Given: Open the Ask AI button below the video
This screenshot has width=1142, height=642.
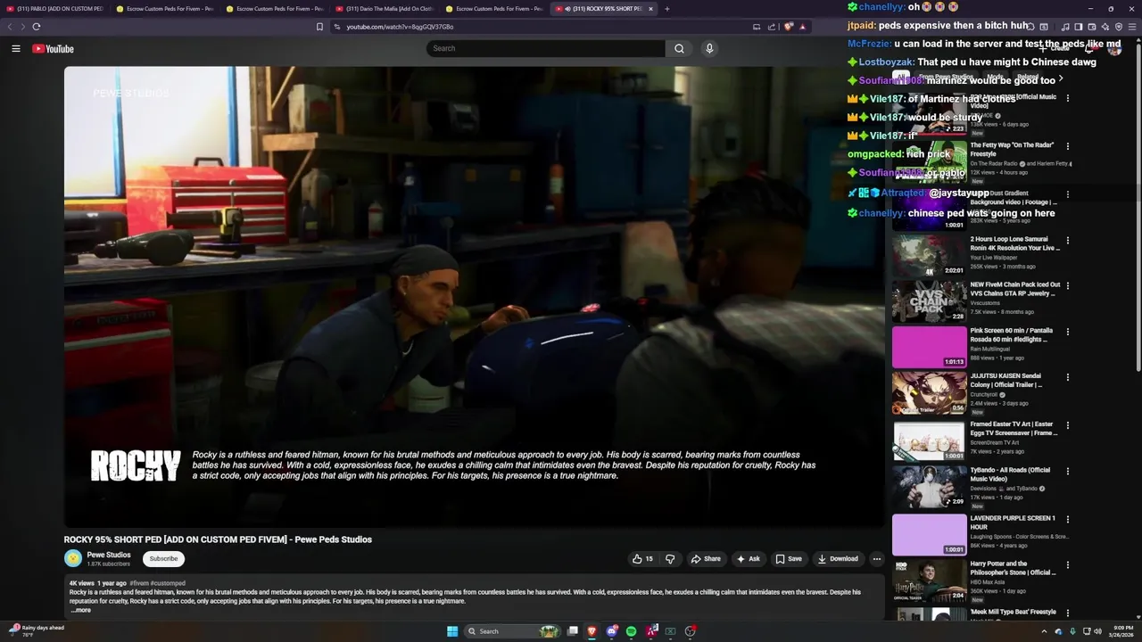Looking at the screenshot, I should 748,559.
